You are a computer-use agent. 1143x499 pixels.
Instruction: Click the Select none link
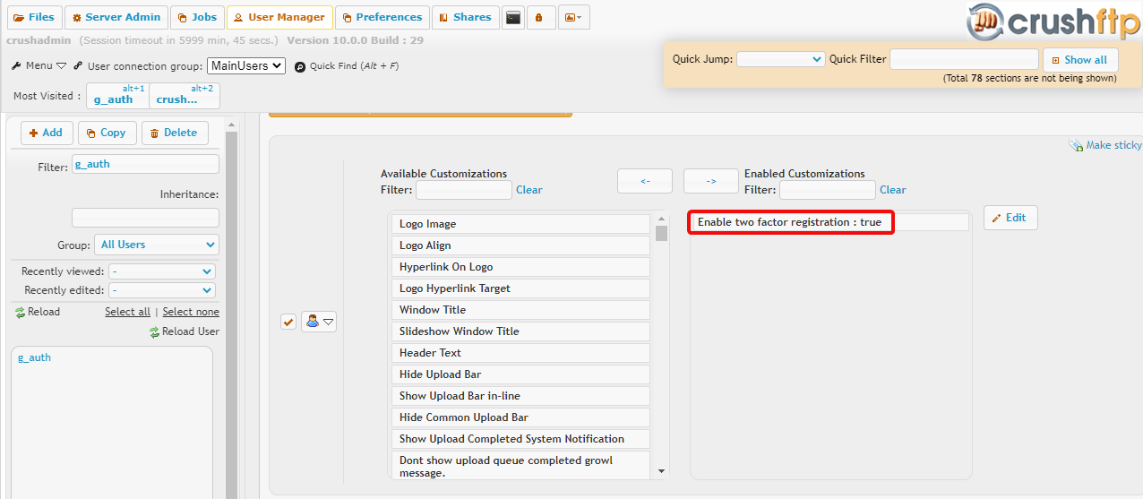point(191,312)
